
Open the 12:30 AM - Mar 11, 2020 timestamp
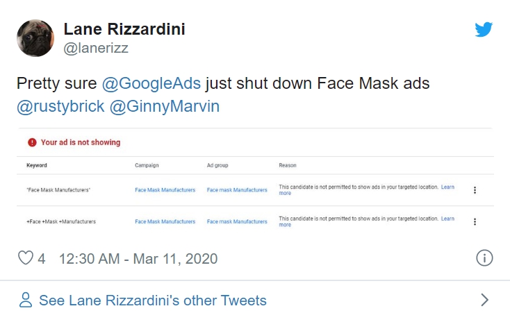tap(138, 259)
